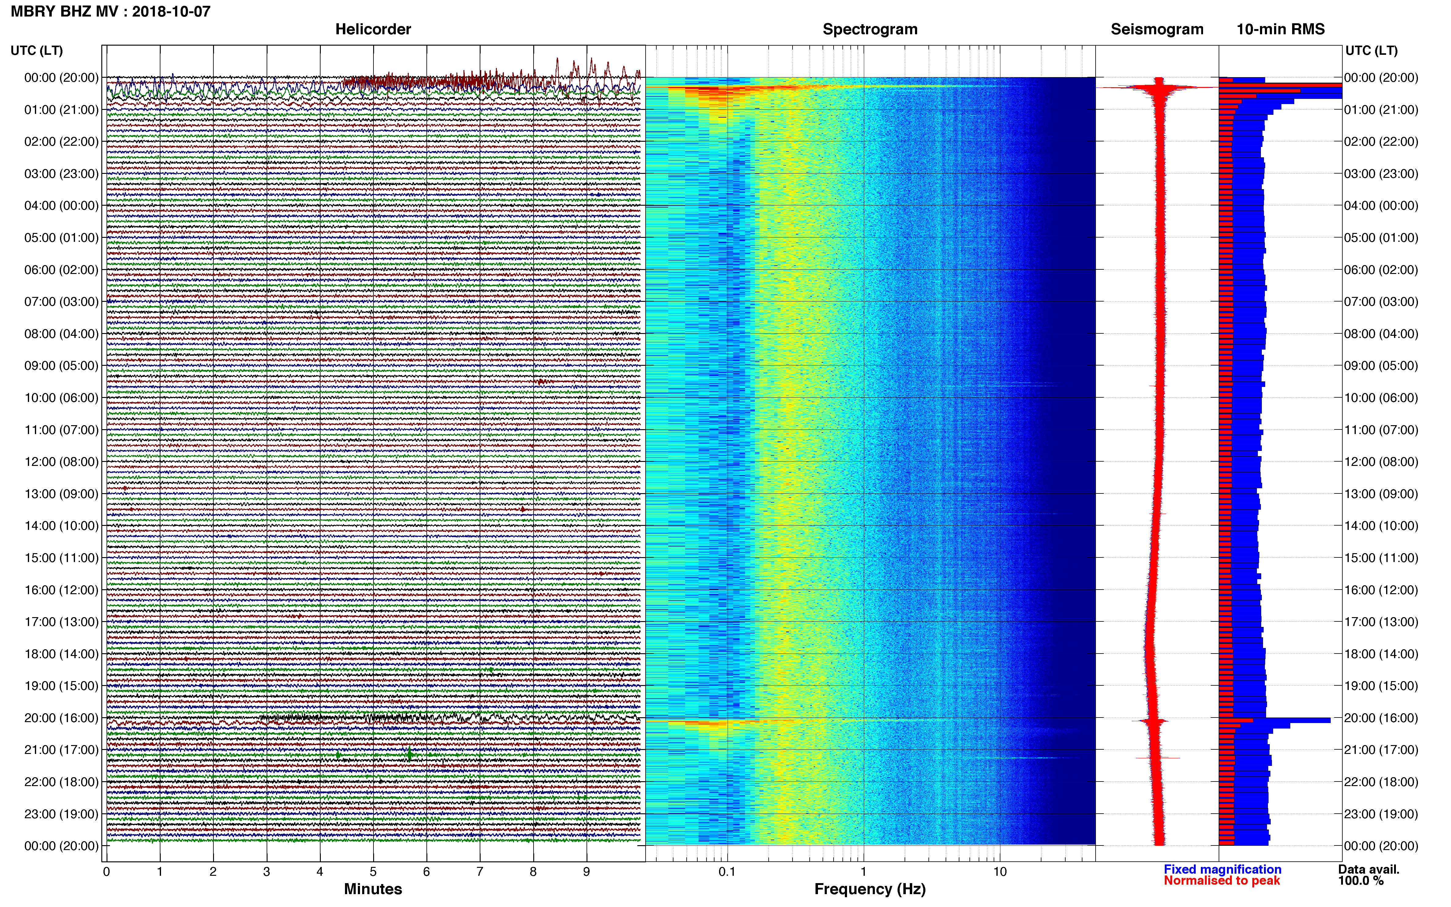
Task: Click the left 'UTC (LT)' axis label
Action: click(37, 51)
